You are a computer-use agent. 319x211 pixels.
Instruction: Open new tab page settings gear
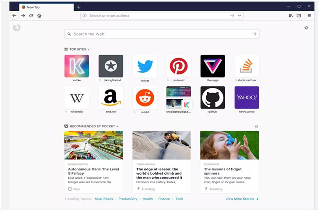(x=306, y=28)
